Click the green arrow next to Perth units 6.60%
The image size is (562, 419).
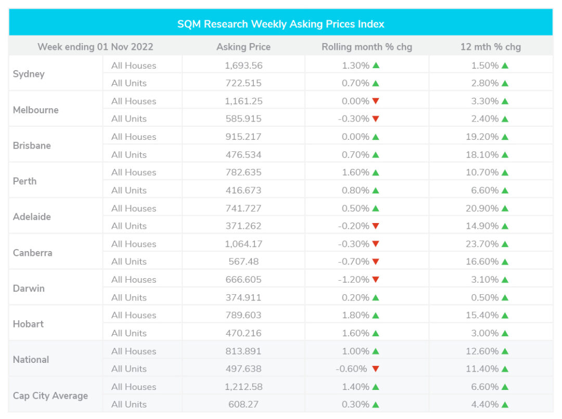point(505,190)
